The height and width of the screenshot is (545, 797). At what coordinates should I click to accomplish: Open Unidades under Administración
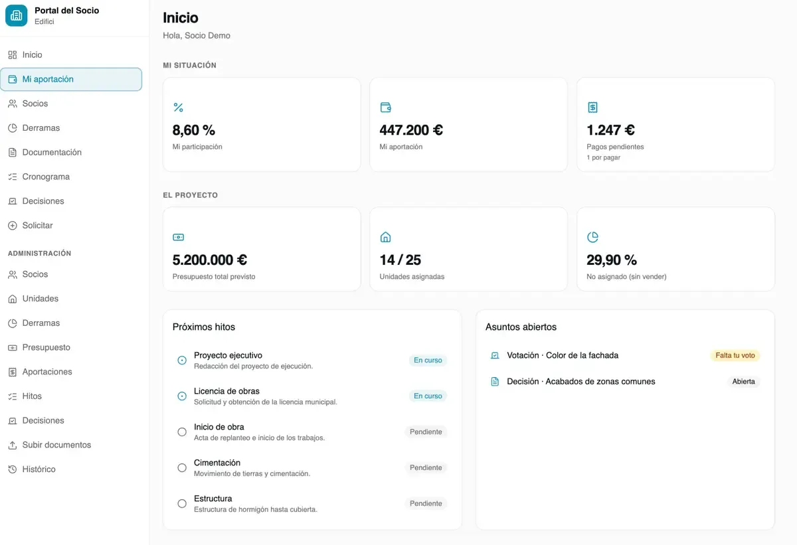click(x=71, y=299)
